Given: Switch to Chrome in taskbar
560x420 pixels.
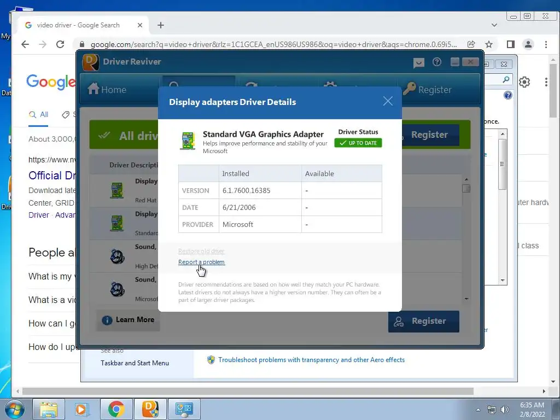Looking at the screenshot, I should 116,409.
